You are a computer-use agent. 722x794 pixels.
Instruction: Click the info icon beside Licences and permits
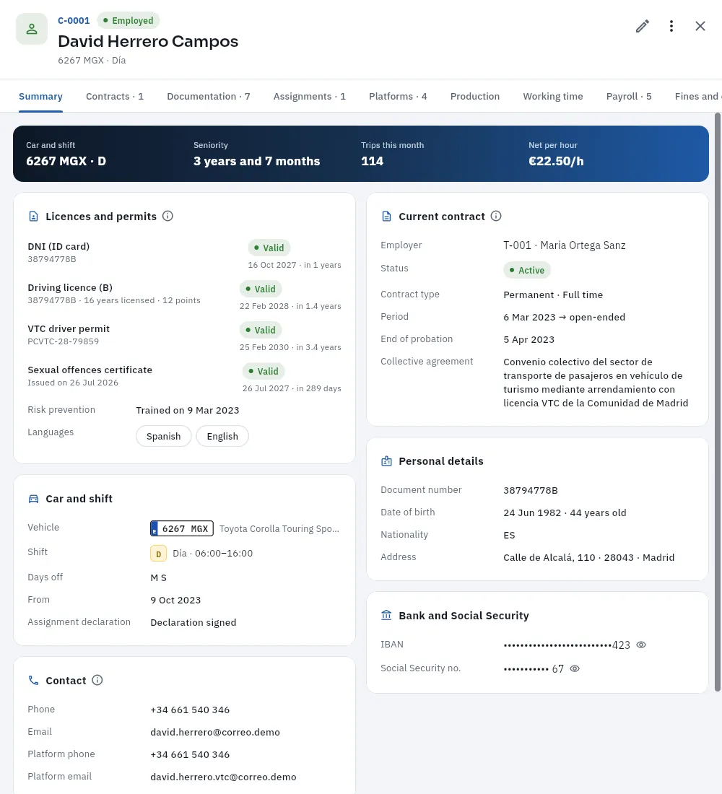pos(168,217)
